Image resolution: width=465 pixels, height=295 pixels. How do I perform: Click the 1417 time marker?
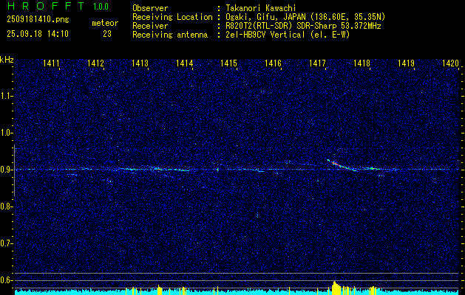click(x=317, y=64)
